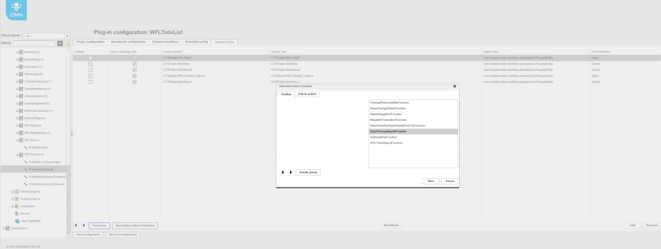Click the Set default button
Image resolution: width=661 pixels, height=249 pixels.
click(391, 225)
